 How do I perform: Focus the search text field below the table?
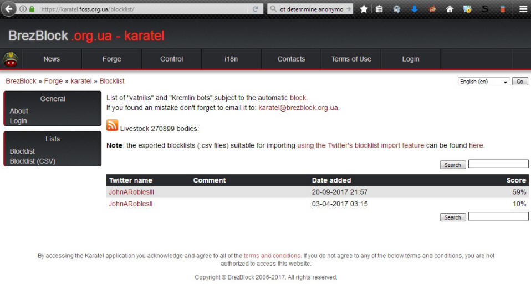click(x=498, y=216)
